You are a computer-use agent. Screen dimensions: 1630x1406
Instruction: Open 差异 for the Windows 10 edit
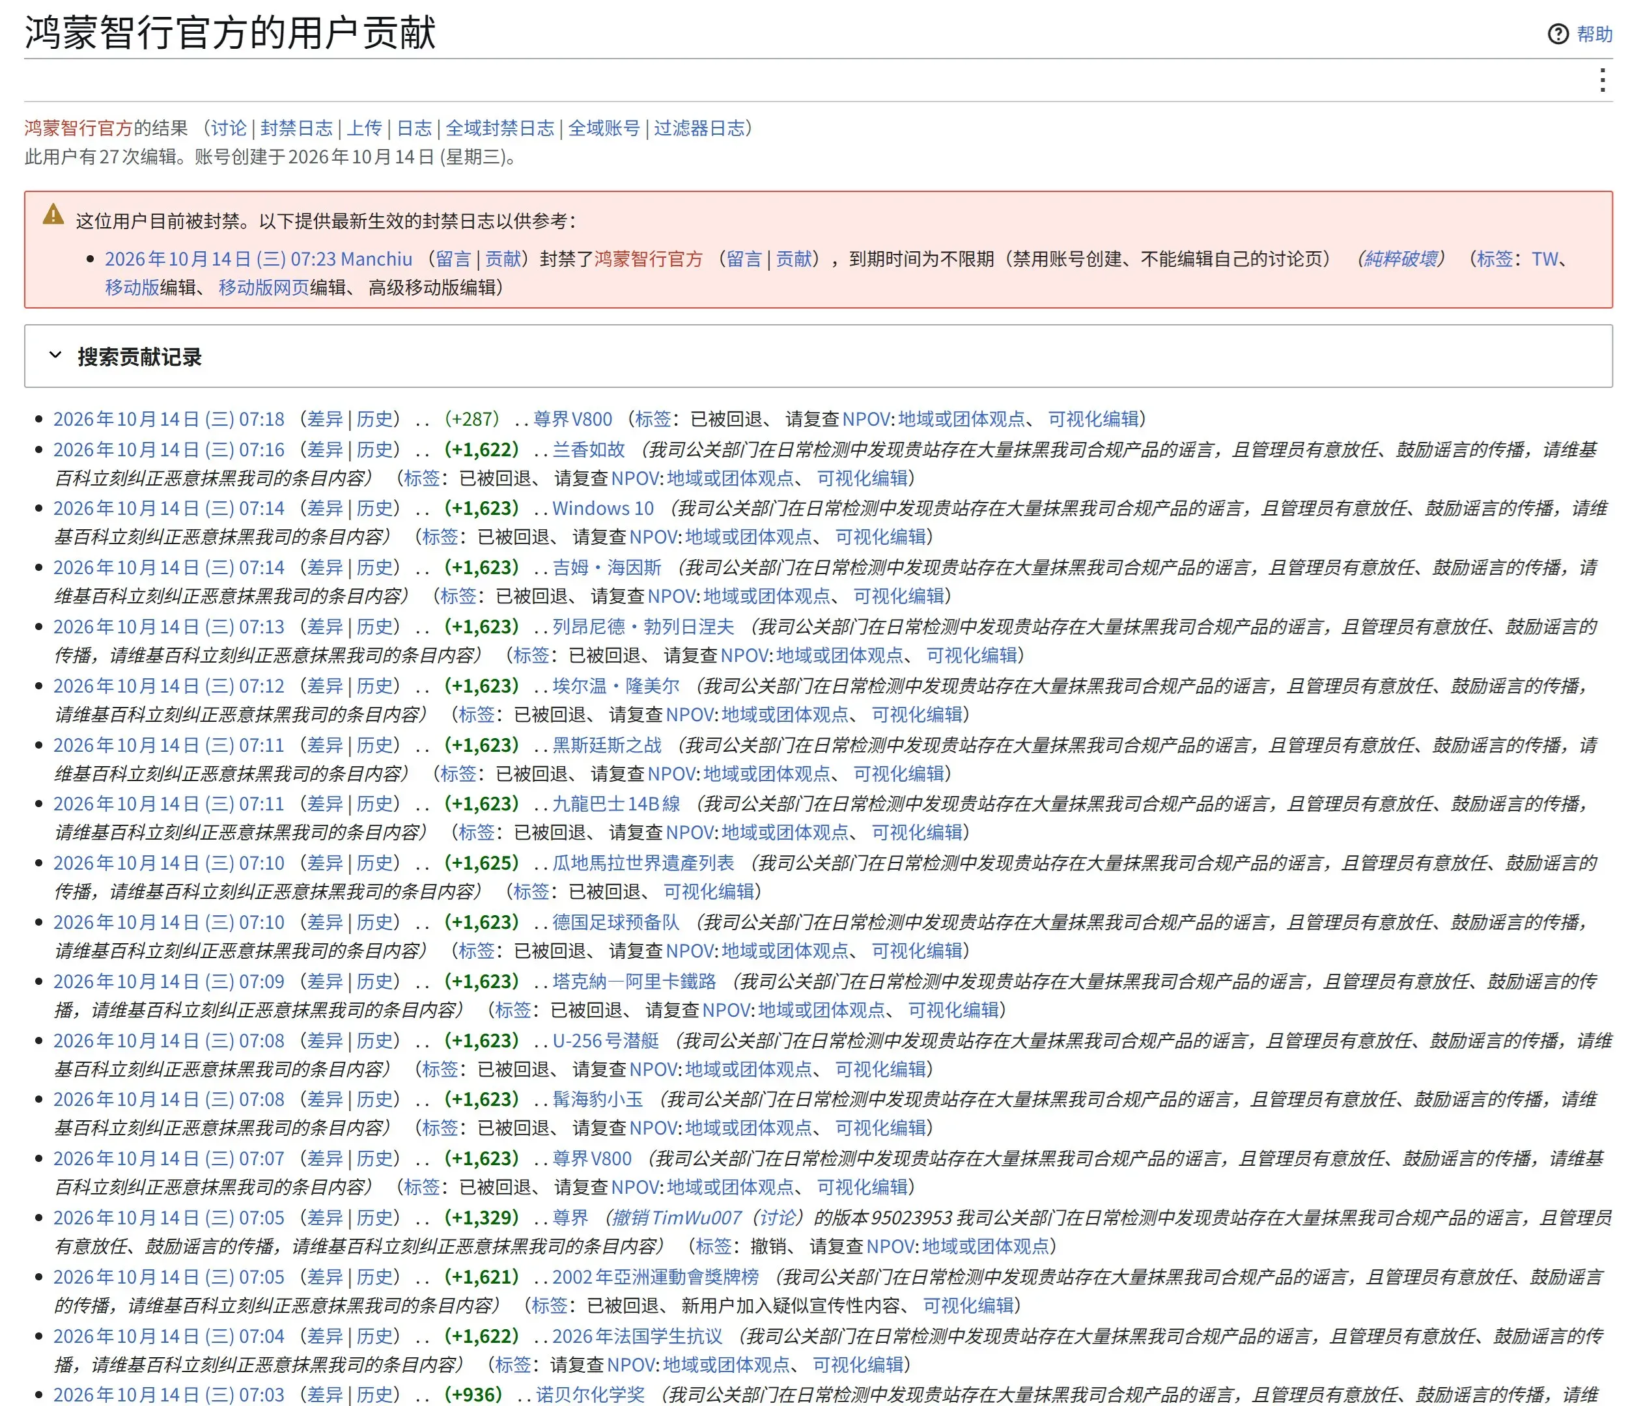click(325, 509)
